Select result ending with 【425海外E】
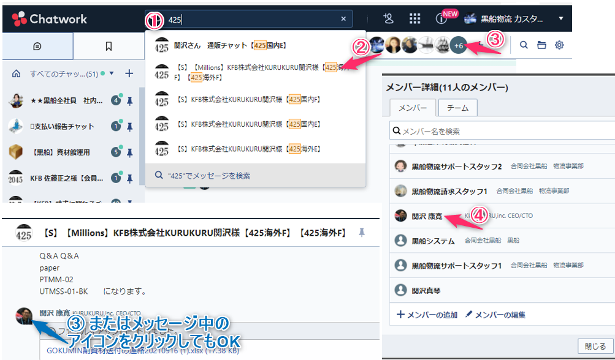The image size is (615, 360). 255,149
